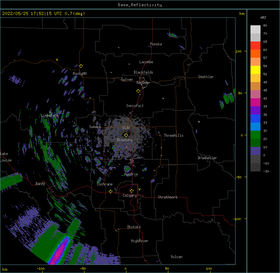This screenshot has width=280, height=273.
Task: Click the Lacombe city label
Action: click(x=146, y=62)
